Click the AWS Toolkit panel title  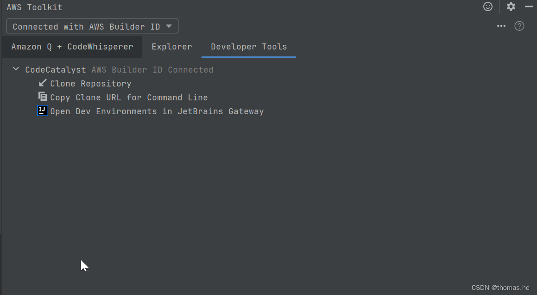coord(35,7)
